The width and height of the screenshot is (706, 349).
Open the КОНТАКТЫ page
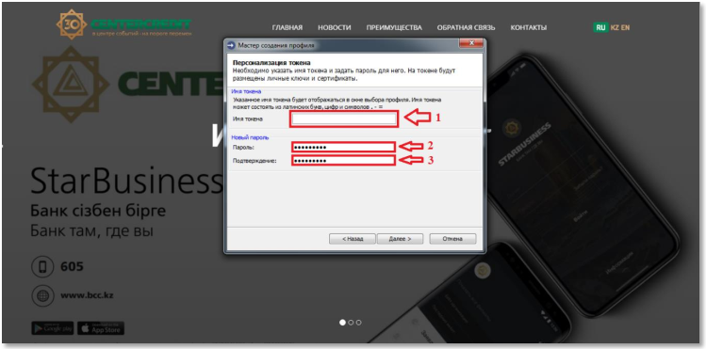pos(529,28)
